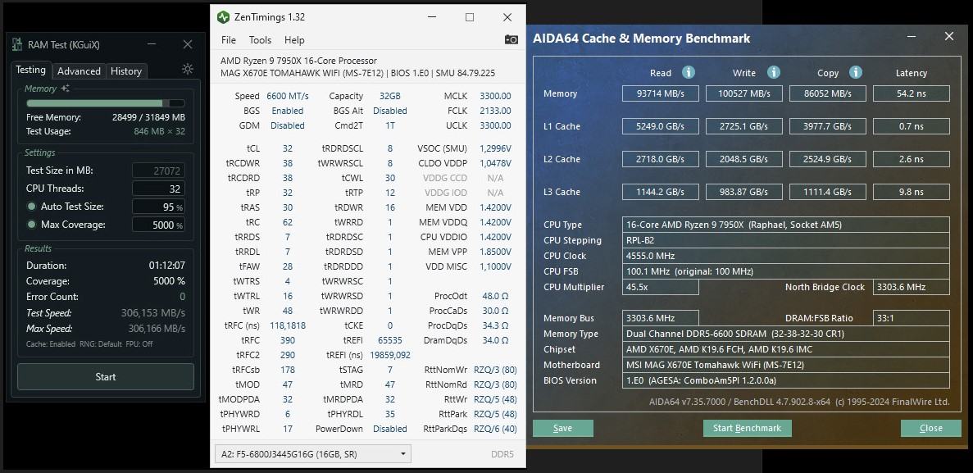Click the Max Coverage percent field
Screen dimensions: 973x473
click(158, 225)
